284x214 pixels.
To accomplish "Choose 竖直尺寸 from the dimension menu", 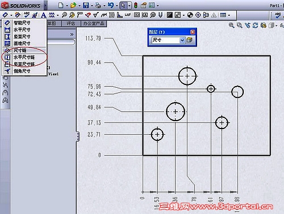I will [24, 36].
